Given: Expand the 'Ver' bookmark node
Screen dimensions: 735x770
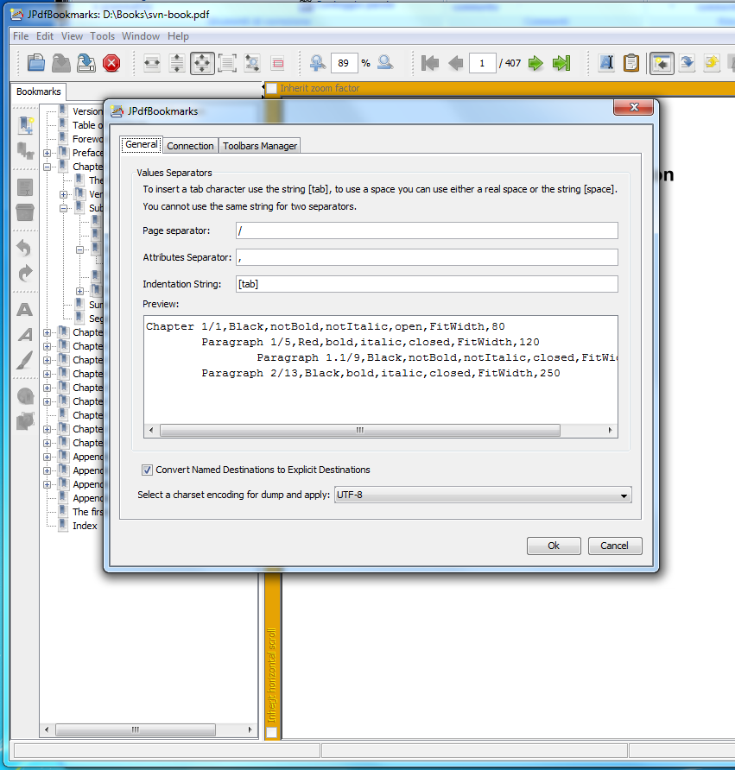Looking at the screenshot, I should coord(63,194).
